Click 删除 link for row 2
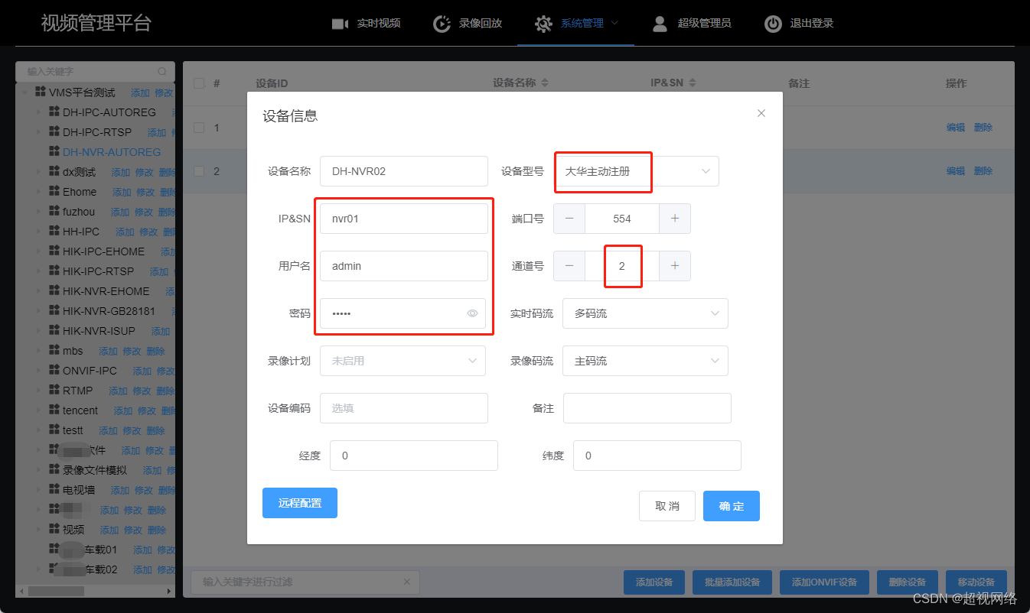 pos(983,171)
